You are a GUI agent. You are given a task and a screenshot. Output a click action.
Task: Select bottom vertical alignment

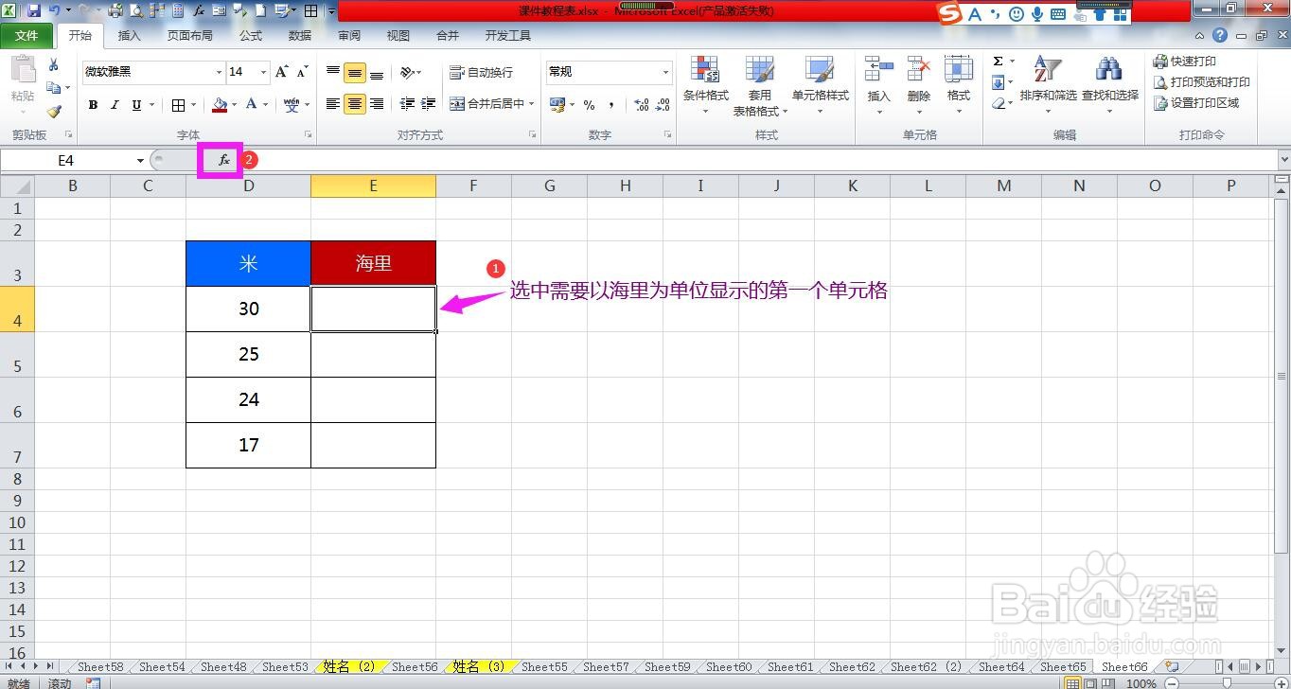tap(377, 72)
